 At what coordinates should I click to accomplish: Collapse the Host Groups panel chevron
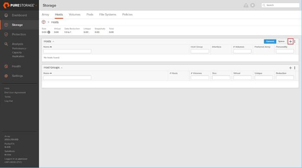[61, 68]
